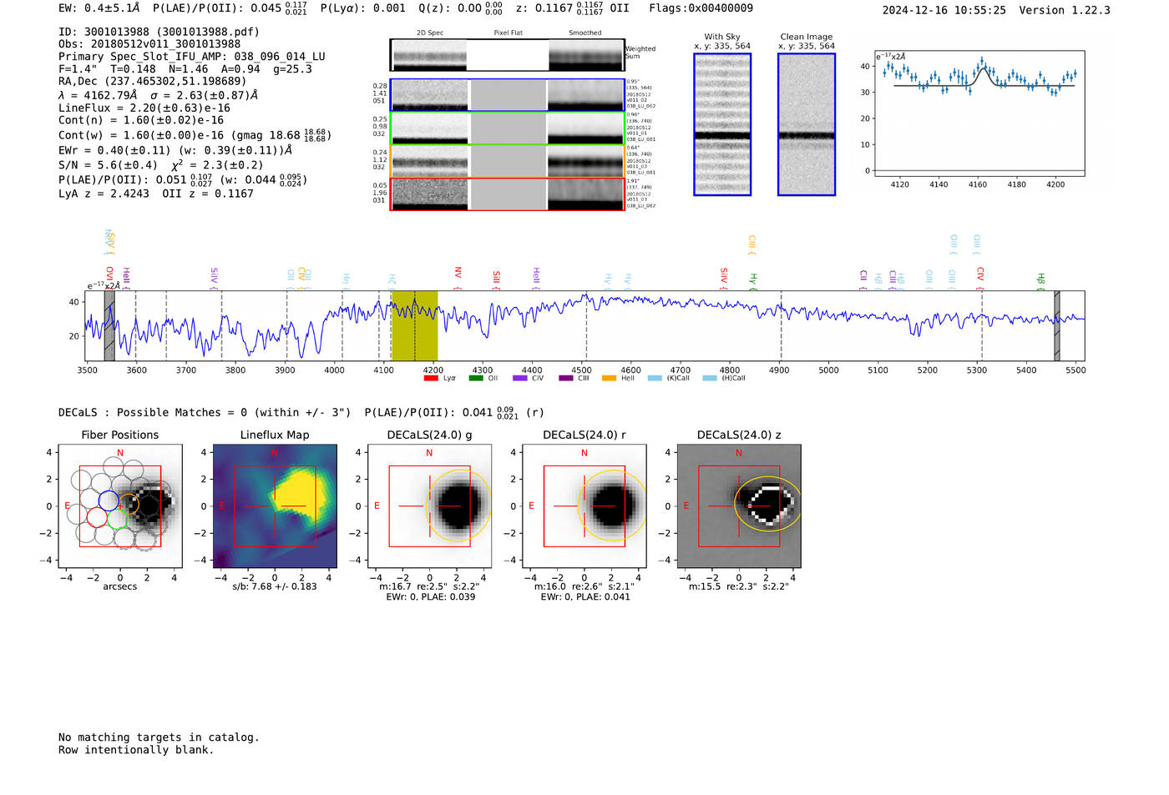Click the yellow highlighted band in the spectrum
Viewport: 1169px width, 795px height.
[x=414, y=325]
